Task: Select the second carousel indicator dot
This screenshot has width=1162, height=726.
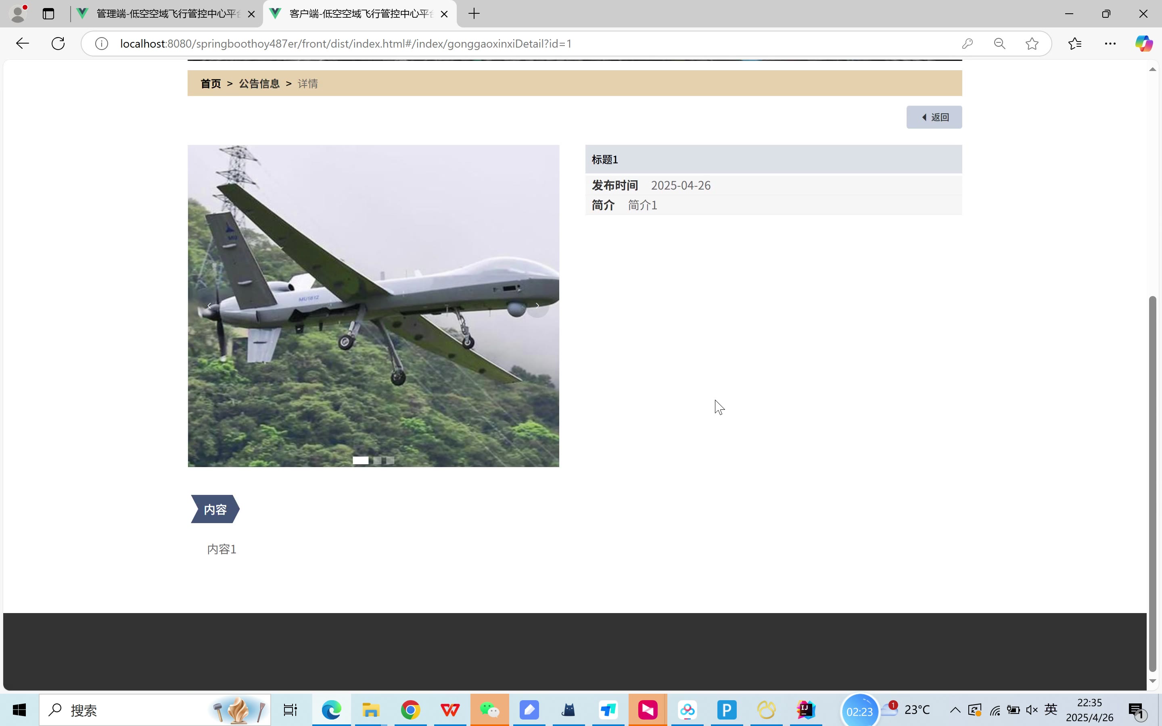Action: click(x=377, y=461)
